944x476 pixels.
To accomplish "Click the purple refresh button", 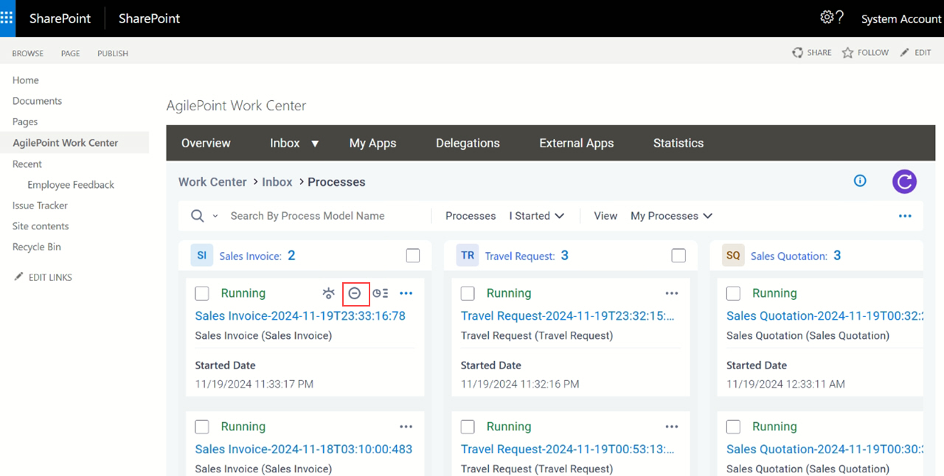I will [904, 181].
